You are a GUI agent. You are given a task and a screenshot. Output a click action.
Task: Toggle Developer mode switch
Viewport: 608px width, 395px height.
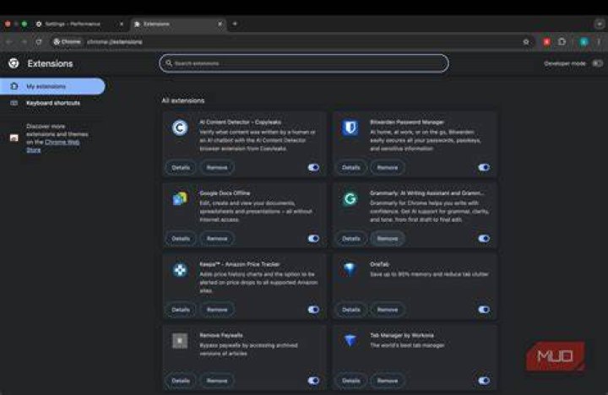(x=597, y=63)
